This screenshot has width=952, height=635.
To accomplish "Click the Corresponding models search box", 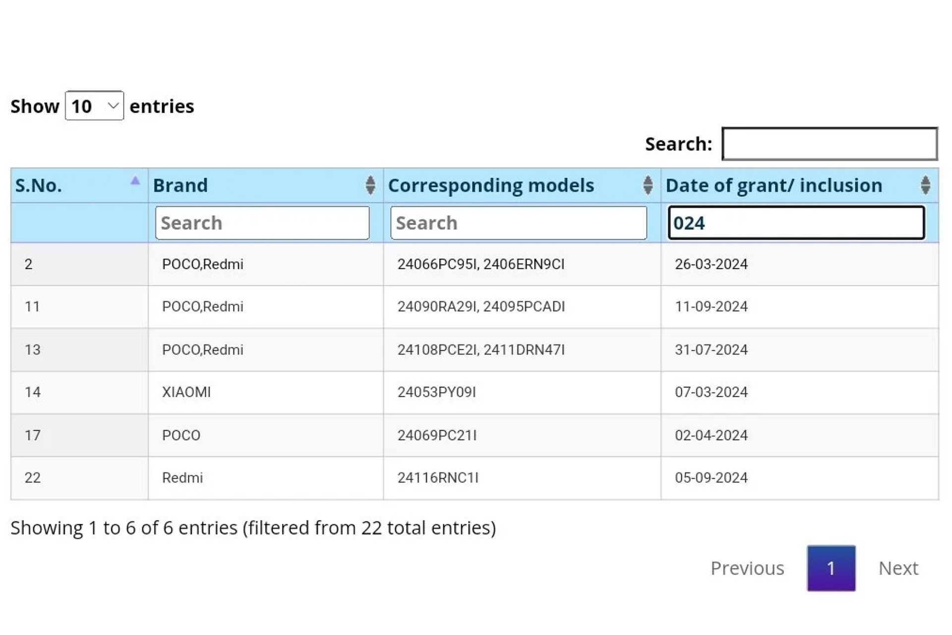I will tap(519, 223).
